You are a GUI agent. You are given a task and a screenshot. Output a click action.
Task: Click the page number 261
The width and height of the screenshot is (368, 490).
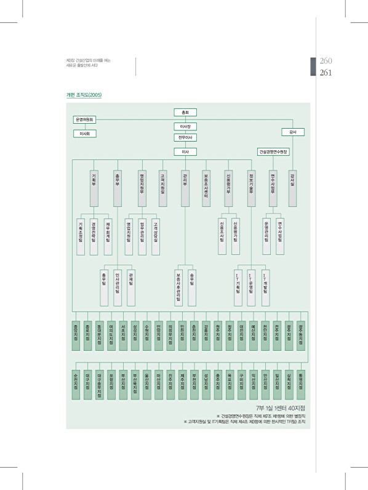(326, 73)
